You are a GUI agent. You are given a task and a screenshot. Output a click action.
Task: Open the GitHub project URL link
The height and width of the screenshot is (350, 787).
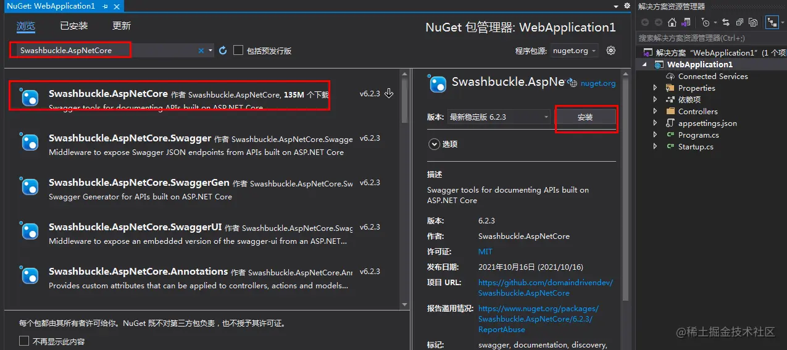tap(546, 288)
